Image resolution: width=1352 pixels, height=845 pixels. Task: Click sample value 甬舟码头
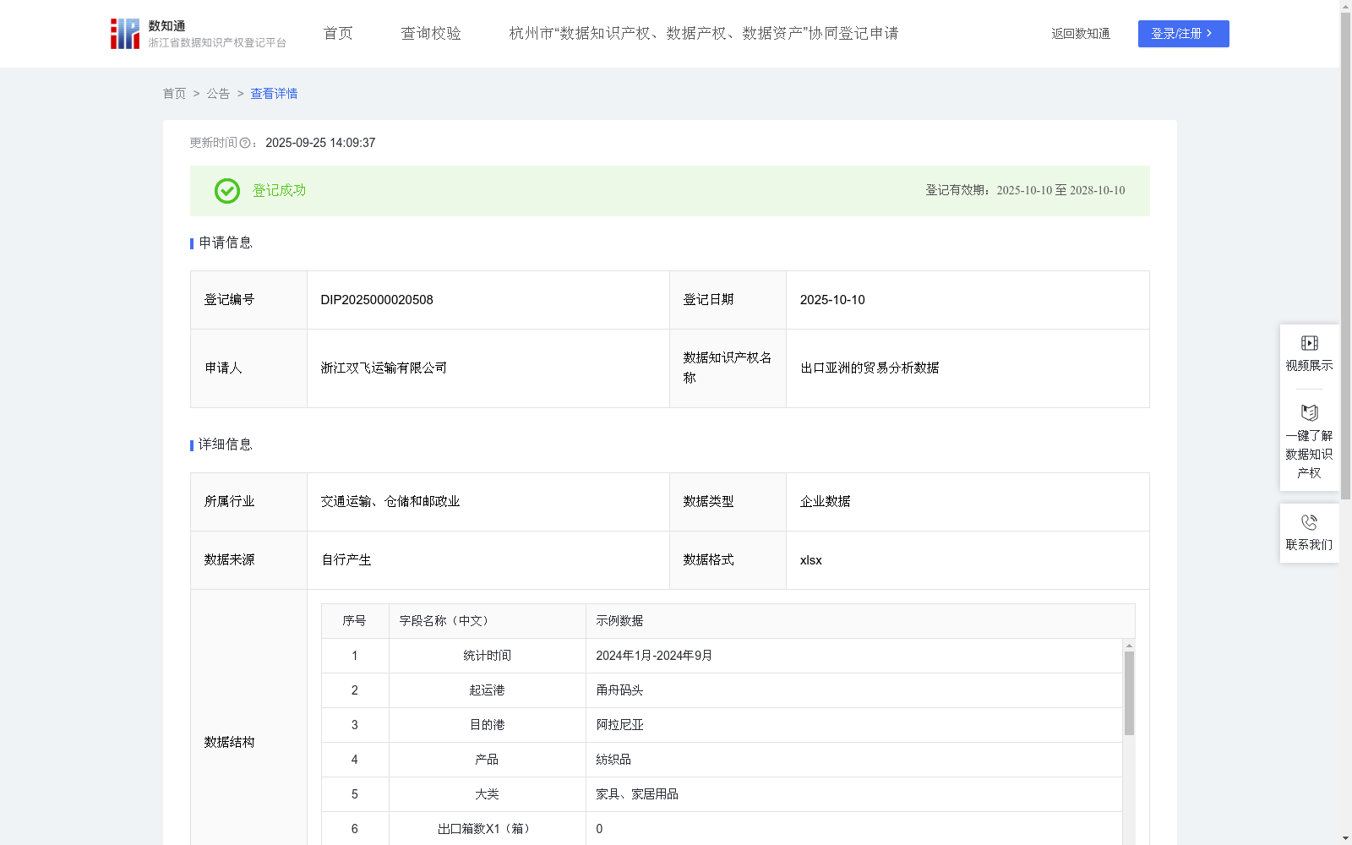pyautogui.click(x=619, y=690)
